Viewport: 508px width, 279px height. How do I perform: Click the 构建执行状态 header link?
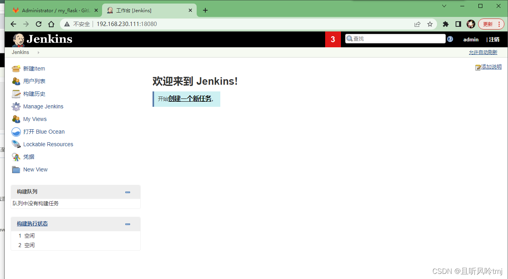(x=32, y=224)
